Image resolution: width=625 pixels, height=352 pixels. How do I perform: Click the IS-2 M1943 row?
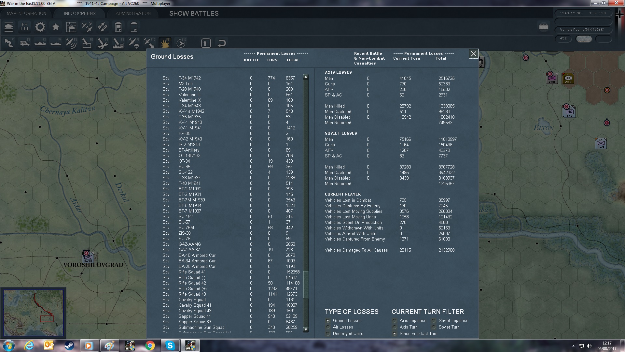click(231, 144)
